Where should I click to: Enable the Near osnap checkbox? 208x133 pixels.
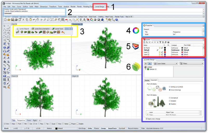(x=10, y=124)
